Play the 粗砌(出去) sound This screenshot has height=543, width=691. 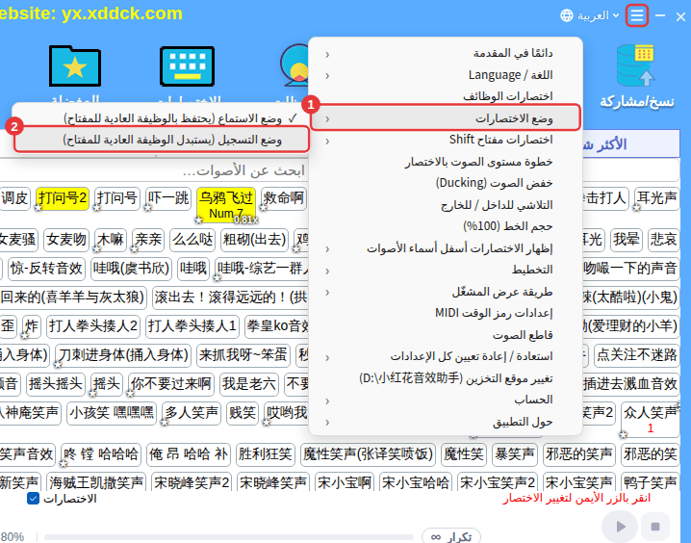[x=254, y=240]
